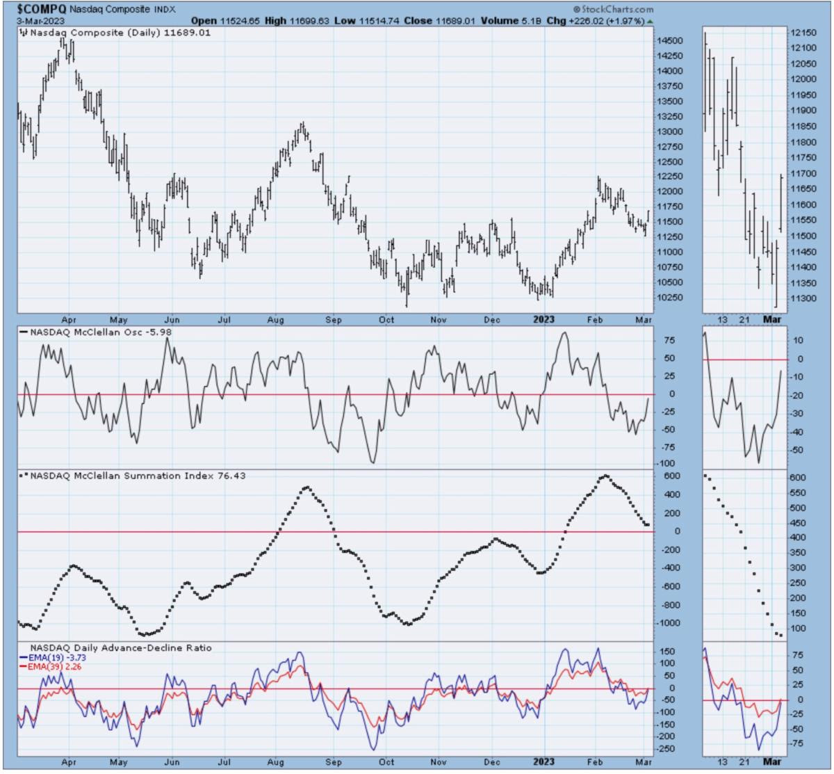Click '11950' on the zoomed price axis

[x=802, y=95]
